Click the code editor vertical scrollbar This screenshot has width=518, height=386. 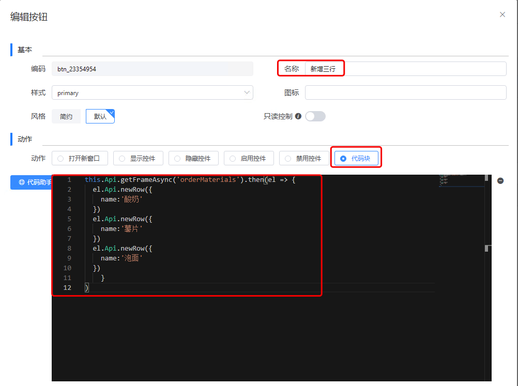[x=486, y=248]
